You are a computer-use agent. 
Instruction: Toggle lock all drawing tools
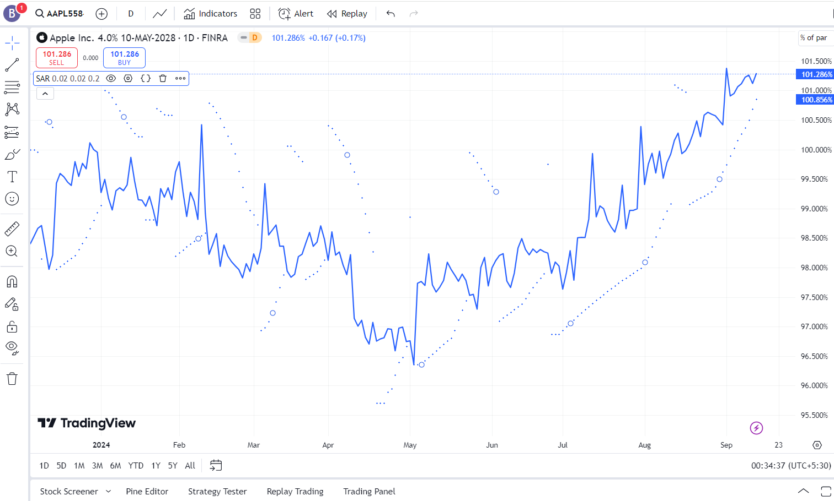tap(12, 327)
